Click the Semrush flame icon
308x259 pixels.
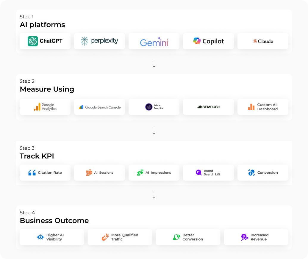[x=200, y=107]
